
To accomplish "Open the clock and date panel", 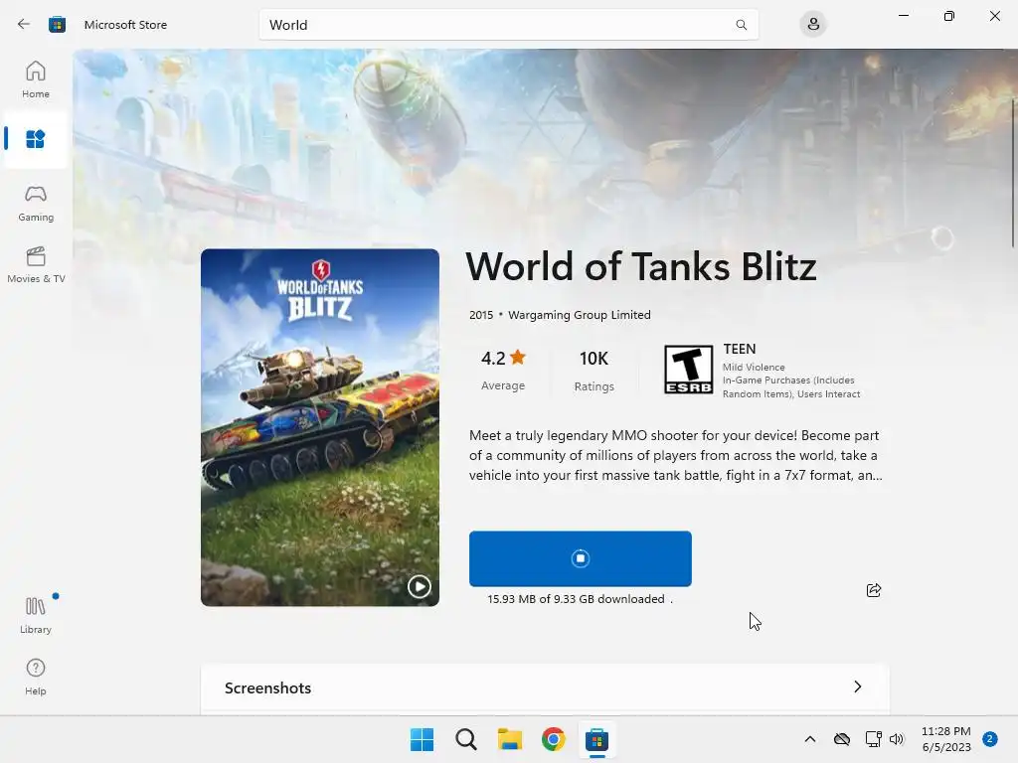I will click(946, 739).
